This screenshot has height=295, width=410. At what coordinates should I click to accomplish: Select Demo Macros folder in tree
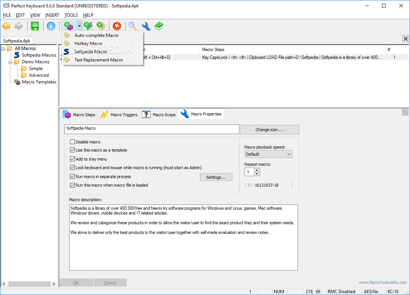[35, 62]
